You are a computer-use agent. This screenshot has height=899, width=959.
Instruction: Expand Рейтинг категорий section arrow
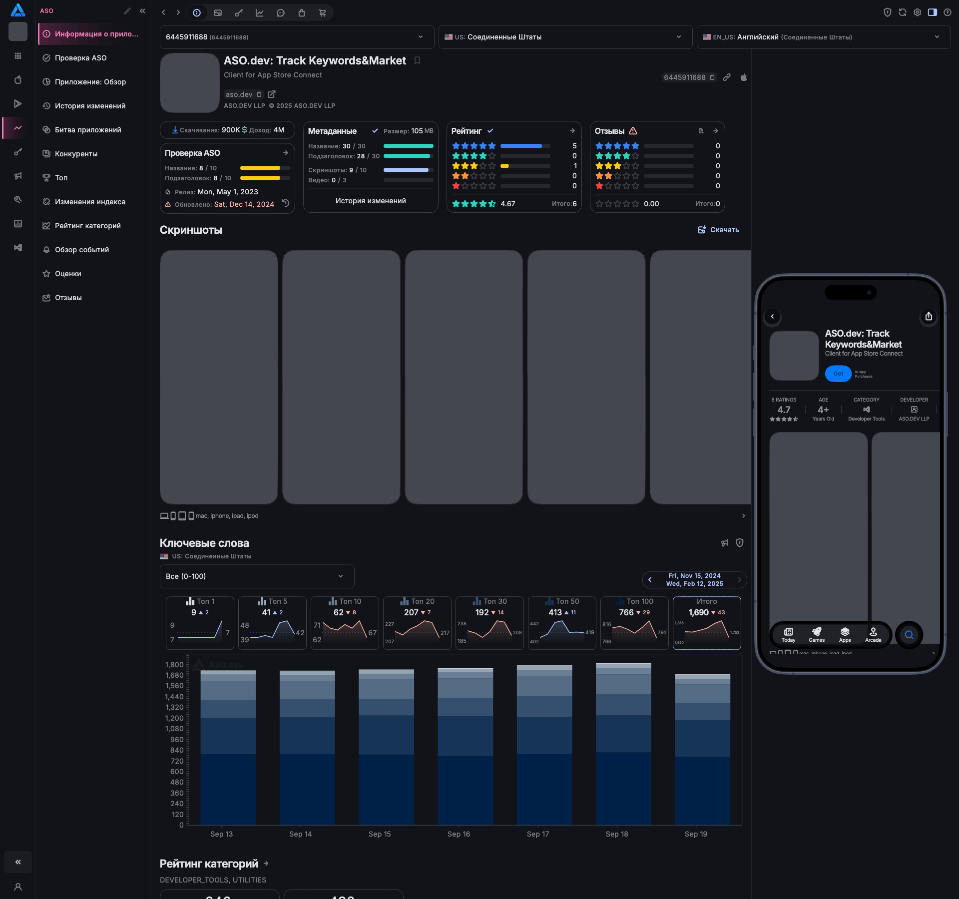coord(266,864)
